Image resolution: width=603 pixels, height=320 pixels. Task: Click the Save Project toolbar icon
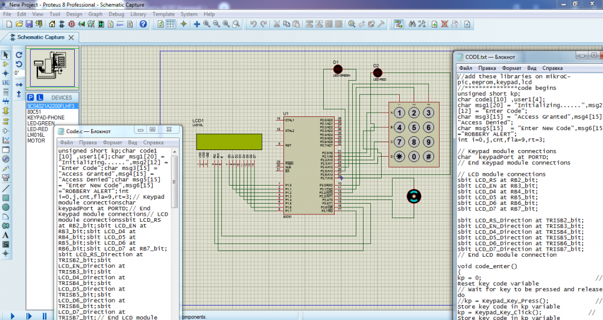(x=28, y=24)
